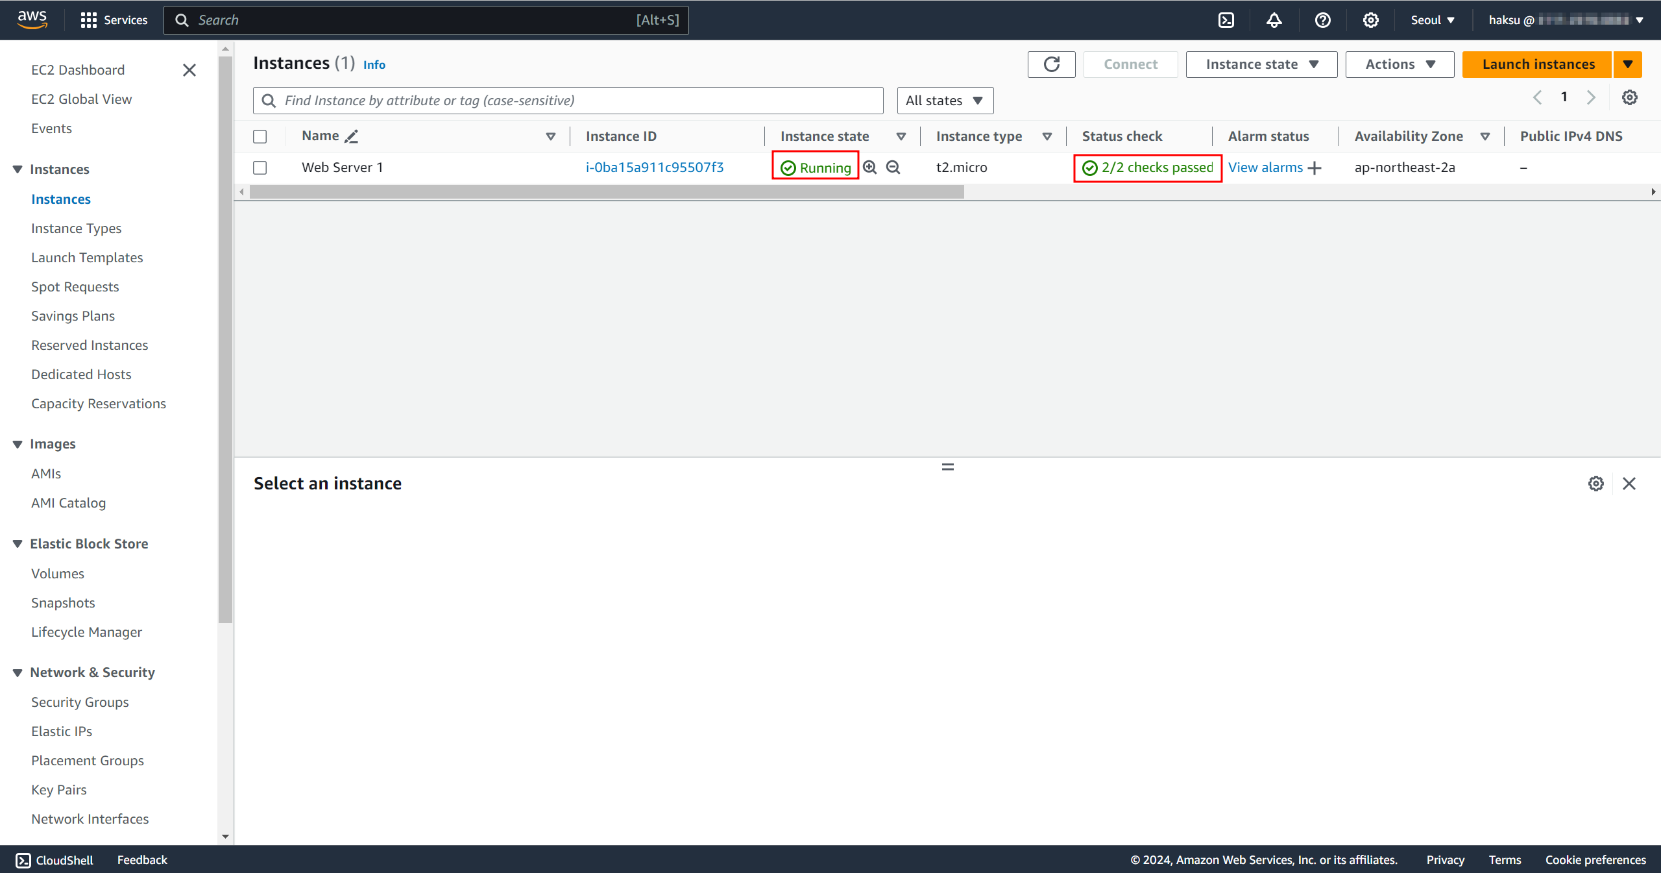Click the horizontal table scrollbar

click(x=607, y=192)
